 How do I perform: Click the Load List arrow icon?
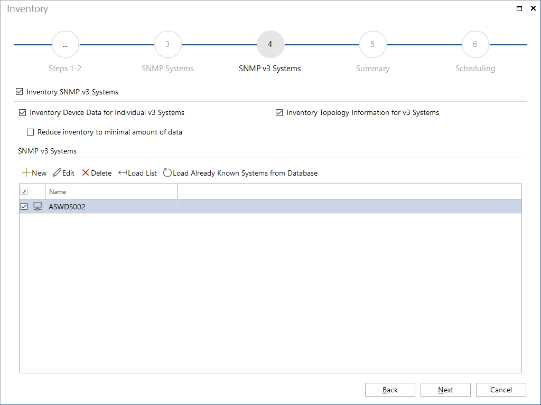(123, 173)
